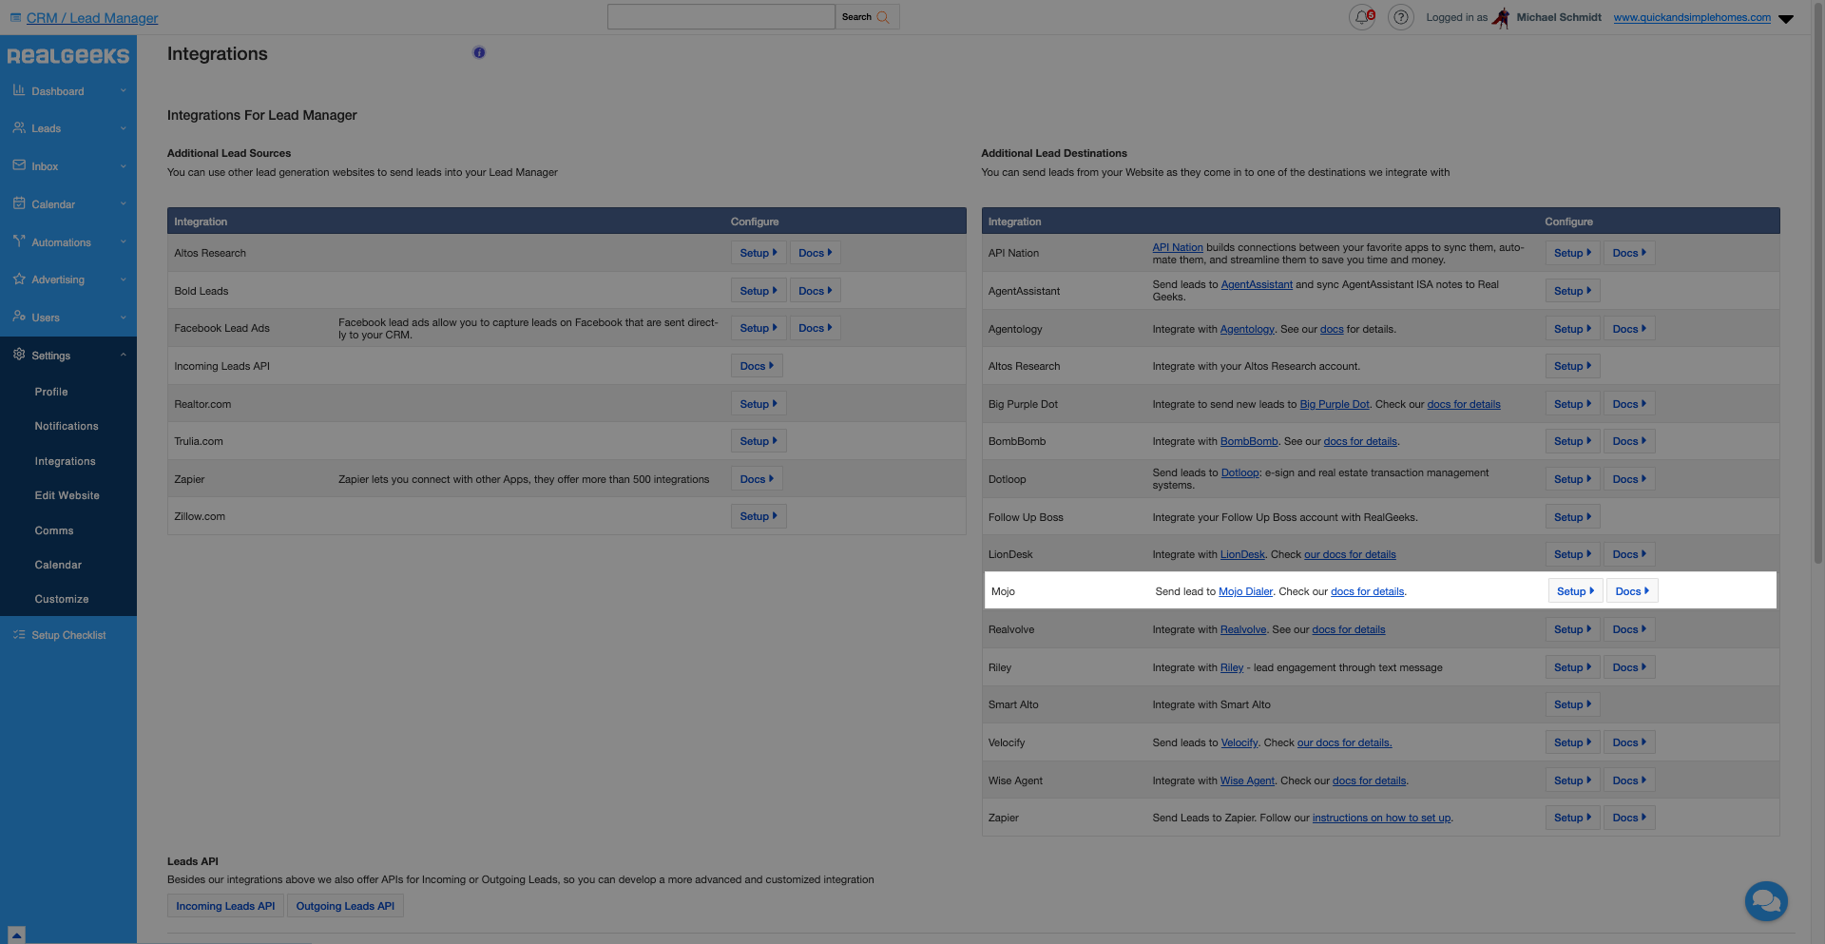Click Setup for Bold Leads
This screenshot has width=1825, height=944.
[x=759, y=291]
